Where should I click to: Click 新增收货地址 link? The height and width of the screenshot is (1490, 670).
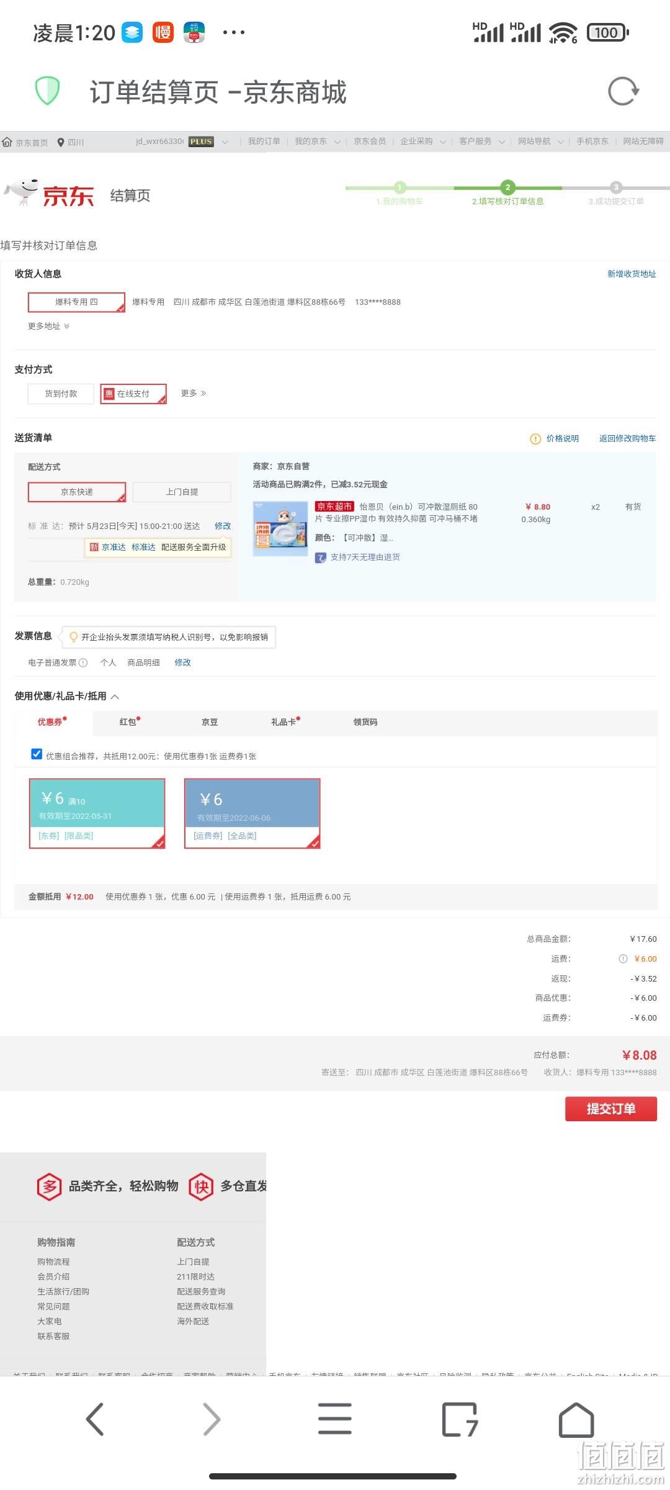pos(632,274)
